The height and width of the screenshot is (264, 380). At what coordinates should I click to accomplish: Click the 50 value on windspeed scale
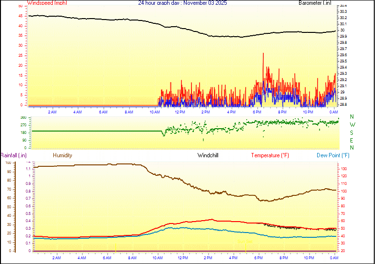(x=20, y=6)
